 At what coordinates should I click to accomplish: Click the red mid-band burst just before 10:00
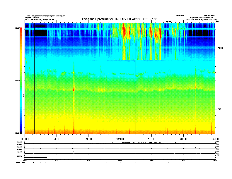point(103,90)
